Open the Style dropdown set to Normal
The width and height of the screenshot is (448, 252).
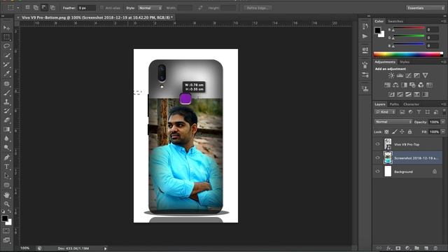tap(150, 8)
